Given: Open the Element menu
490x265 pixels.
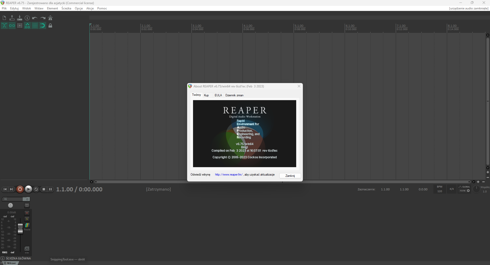Looking at the screenshot, I should pyautogui.click(x=52, y=8).
